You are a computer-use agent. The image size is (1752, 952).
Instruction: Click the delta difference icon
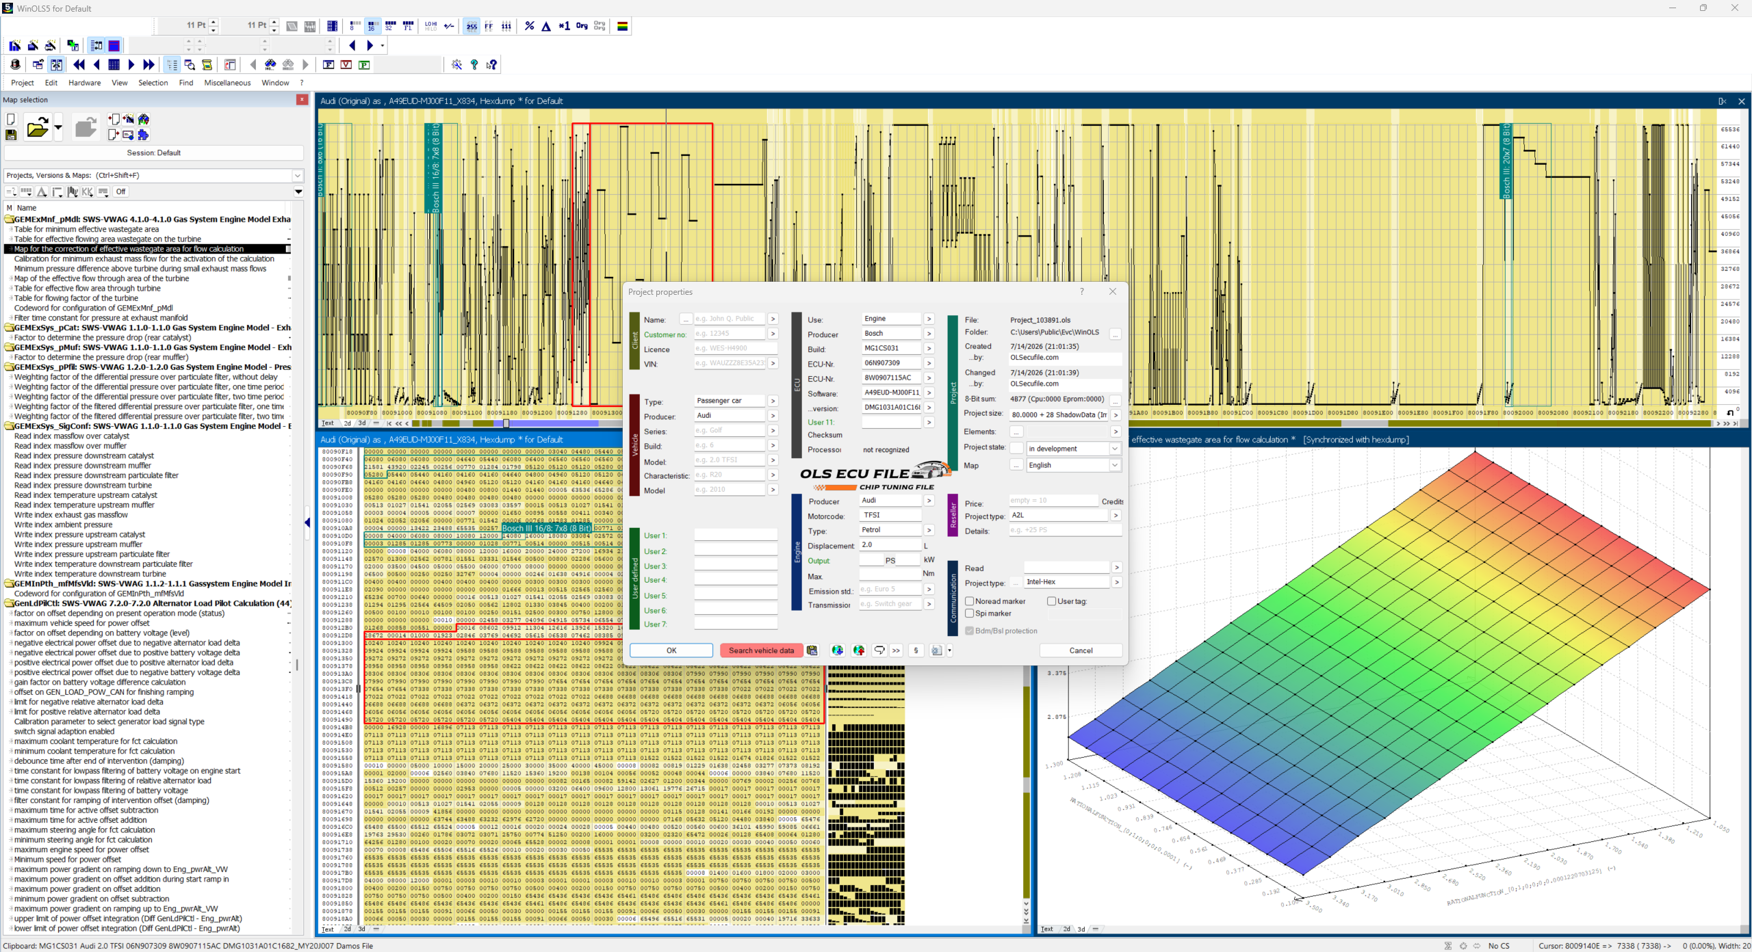(x=546, y=26)
